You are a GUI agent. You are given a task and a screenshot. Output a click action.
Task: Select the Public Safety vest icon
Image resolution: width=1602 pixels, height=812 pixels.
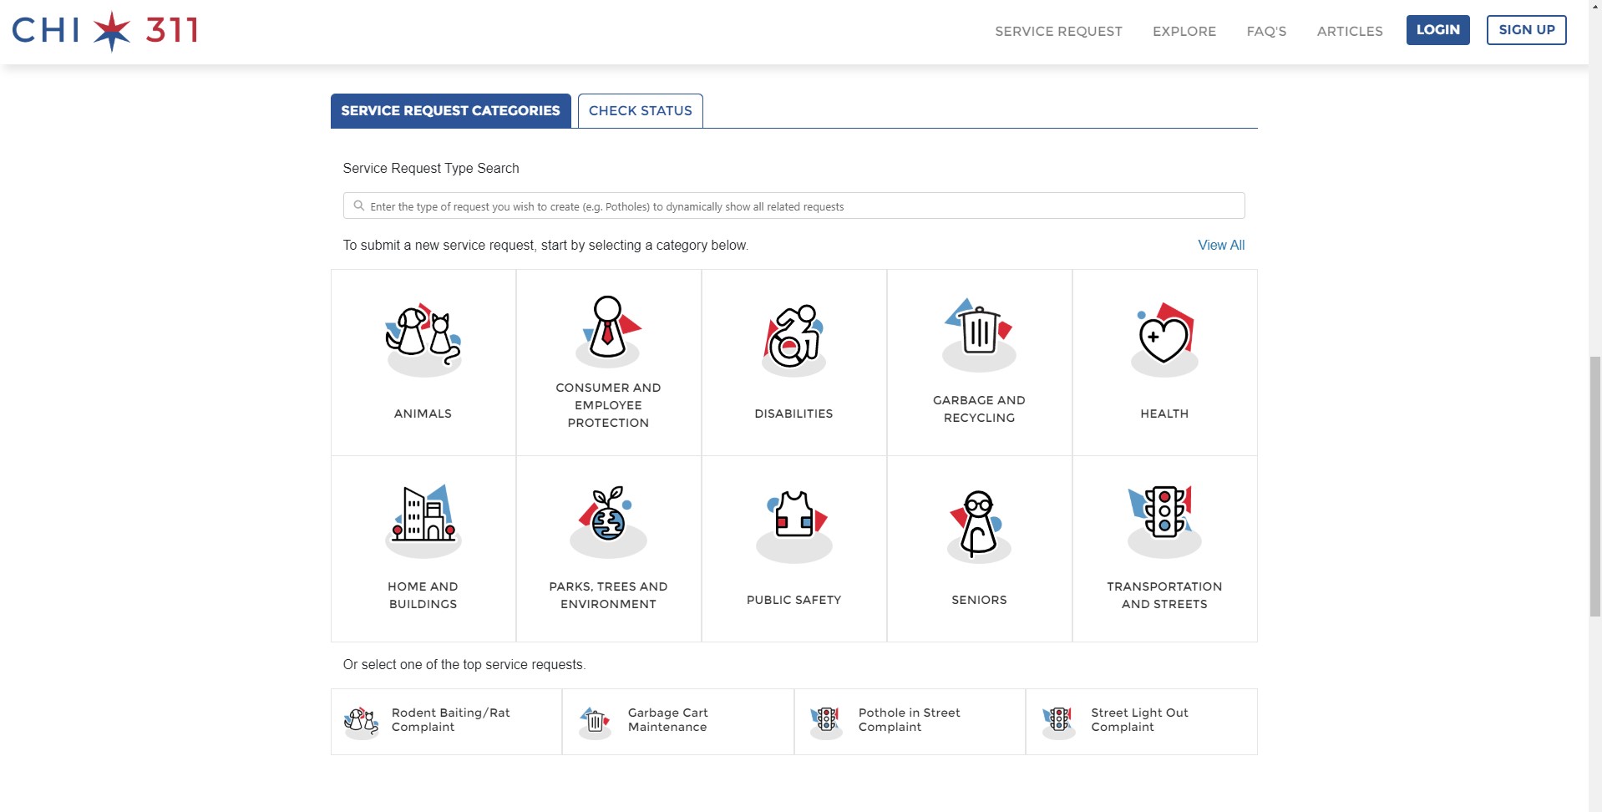pyautogui.click(x=794, y=525)
